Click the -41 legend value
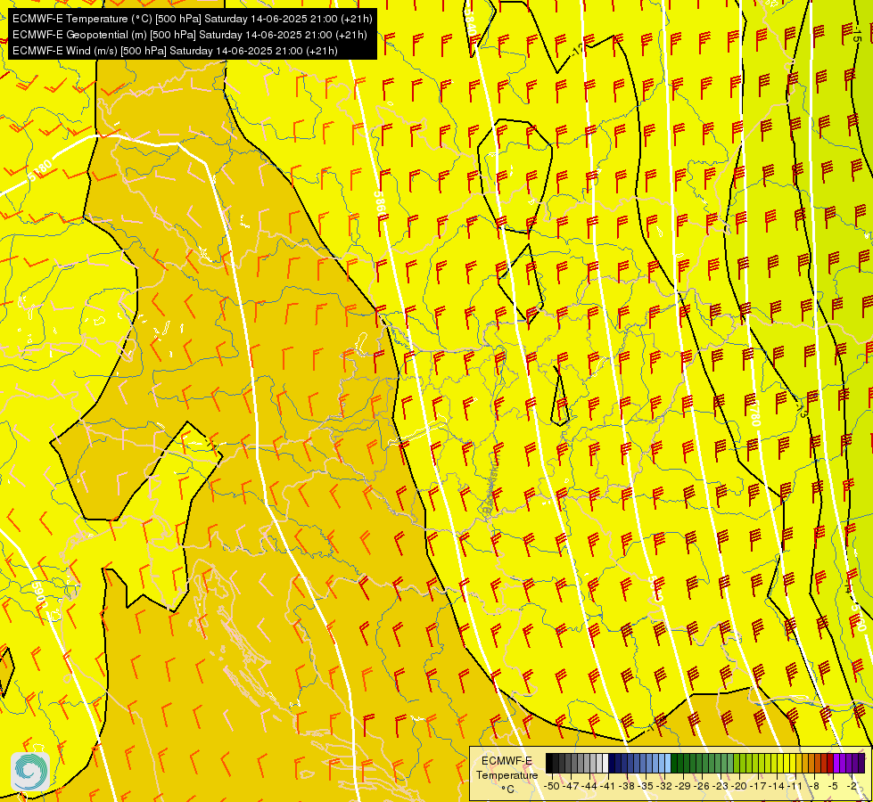The height and width of the screenshot is (802, 873). click(608, 786)
